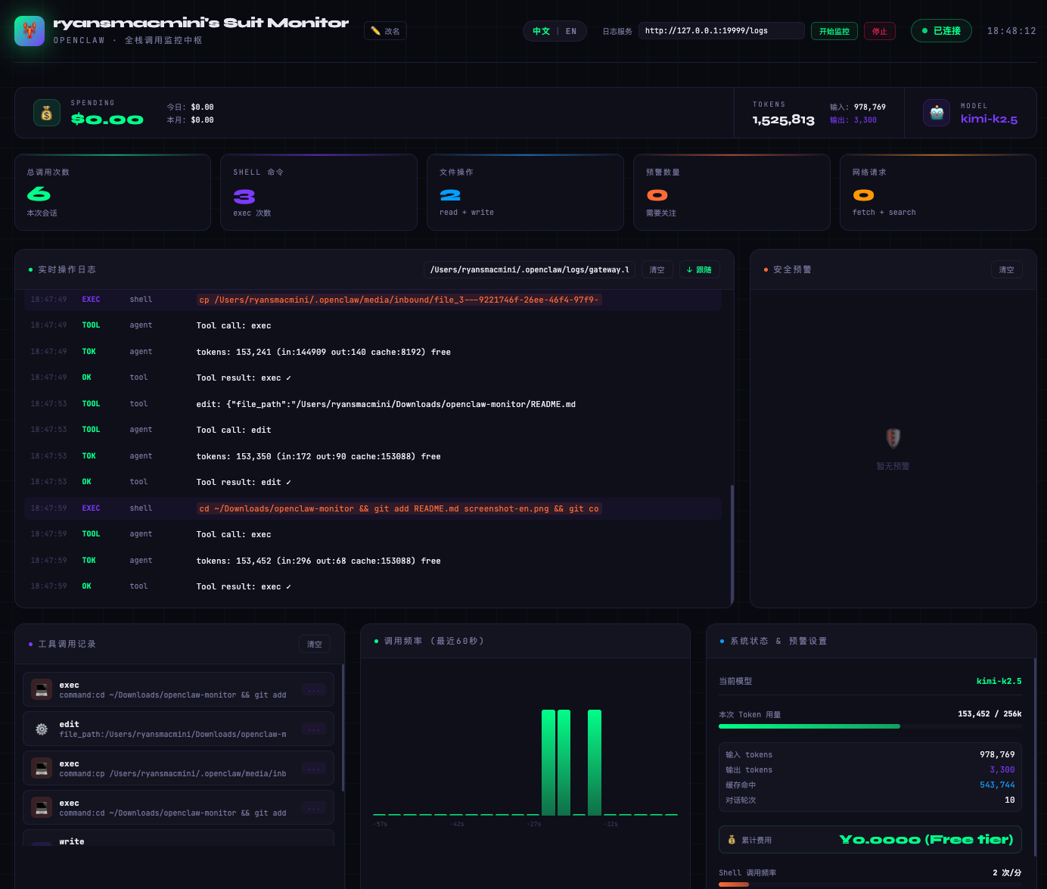The image size is (1047, 889).
Task: Click the log row Tool call: edit
Action: [373, 430]
